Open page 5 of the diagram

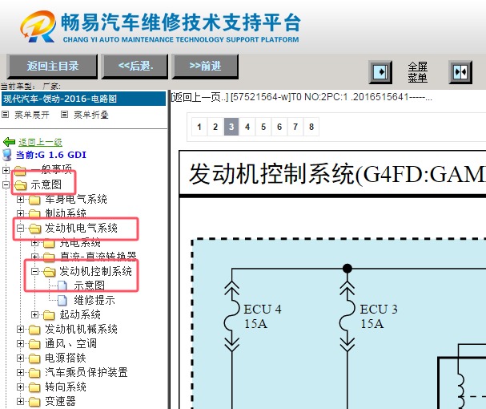click(263, 127)
